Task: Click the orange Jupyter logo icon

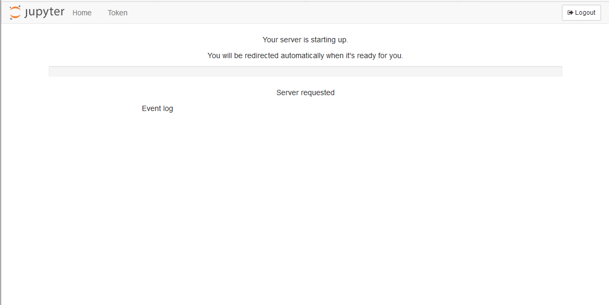Action: 15,13
